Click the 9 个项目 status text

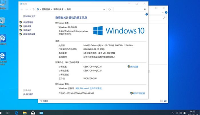click(44, 101)
